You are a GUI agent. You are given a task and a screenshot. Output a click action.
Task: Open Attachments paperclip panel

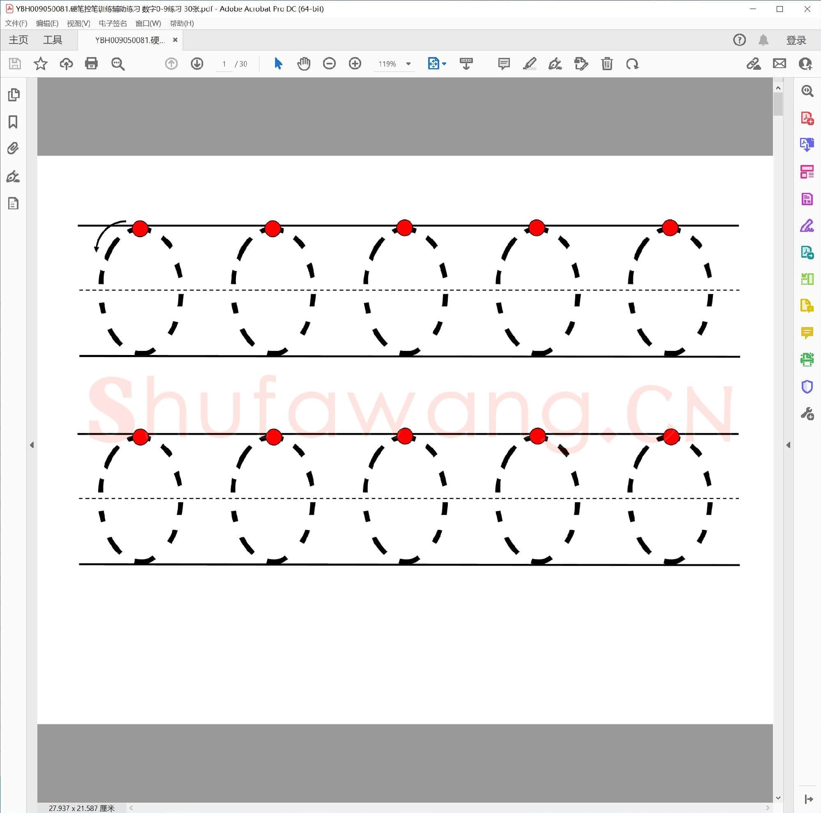(x=14, y=148)
